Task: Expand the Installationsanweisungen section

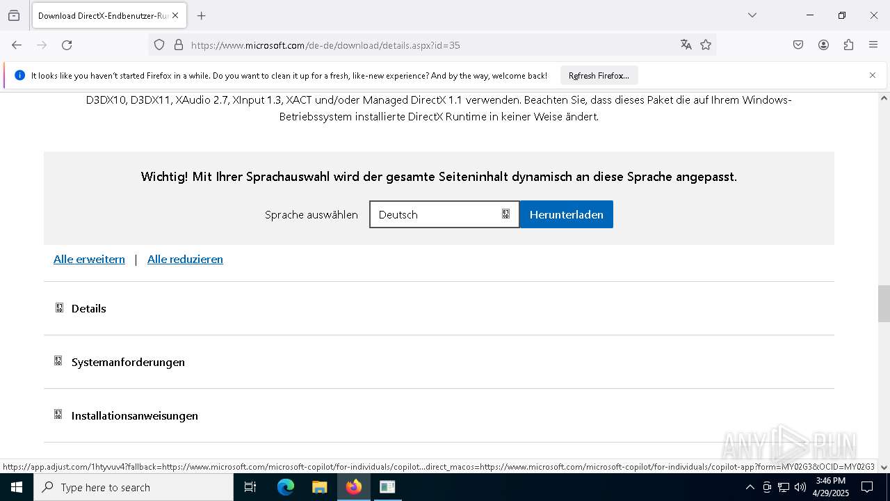Action: (439, 415)
